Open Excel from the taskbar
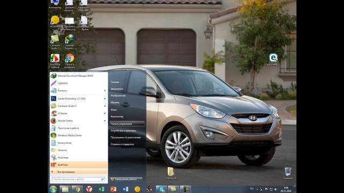This screenshot has height=193, width=344. click(x=101, y=189)
